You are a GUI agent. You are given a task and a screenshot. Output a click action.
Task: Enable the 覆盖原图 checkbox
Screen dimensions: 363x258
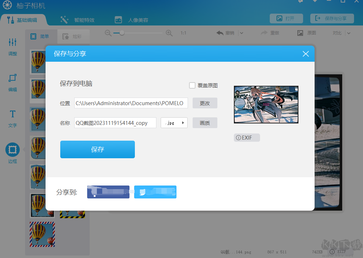[192, 85]
